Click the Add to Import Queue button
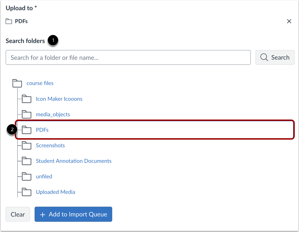Viewport: 299px width, 232px height. pos(73,214)
